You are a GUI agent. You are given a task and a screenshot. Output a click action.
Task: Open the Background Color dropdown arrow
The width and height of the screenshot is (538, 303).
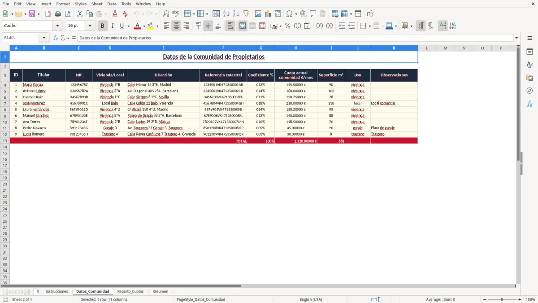(x=157, y=26)
